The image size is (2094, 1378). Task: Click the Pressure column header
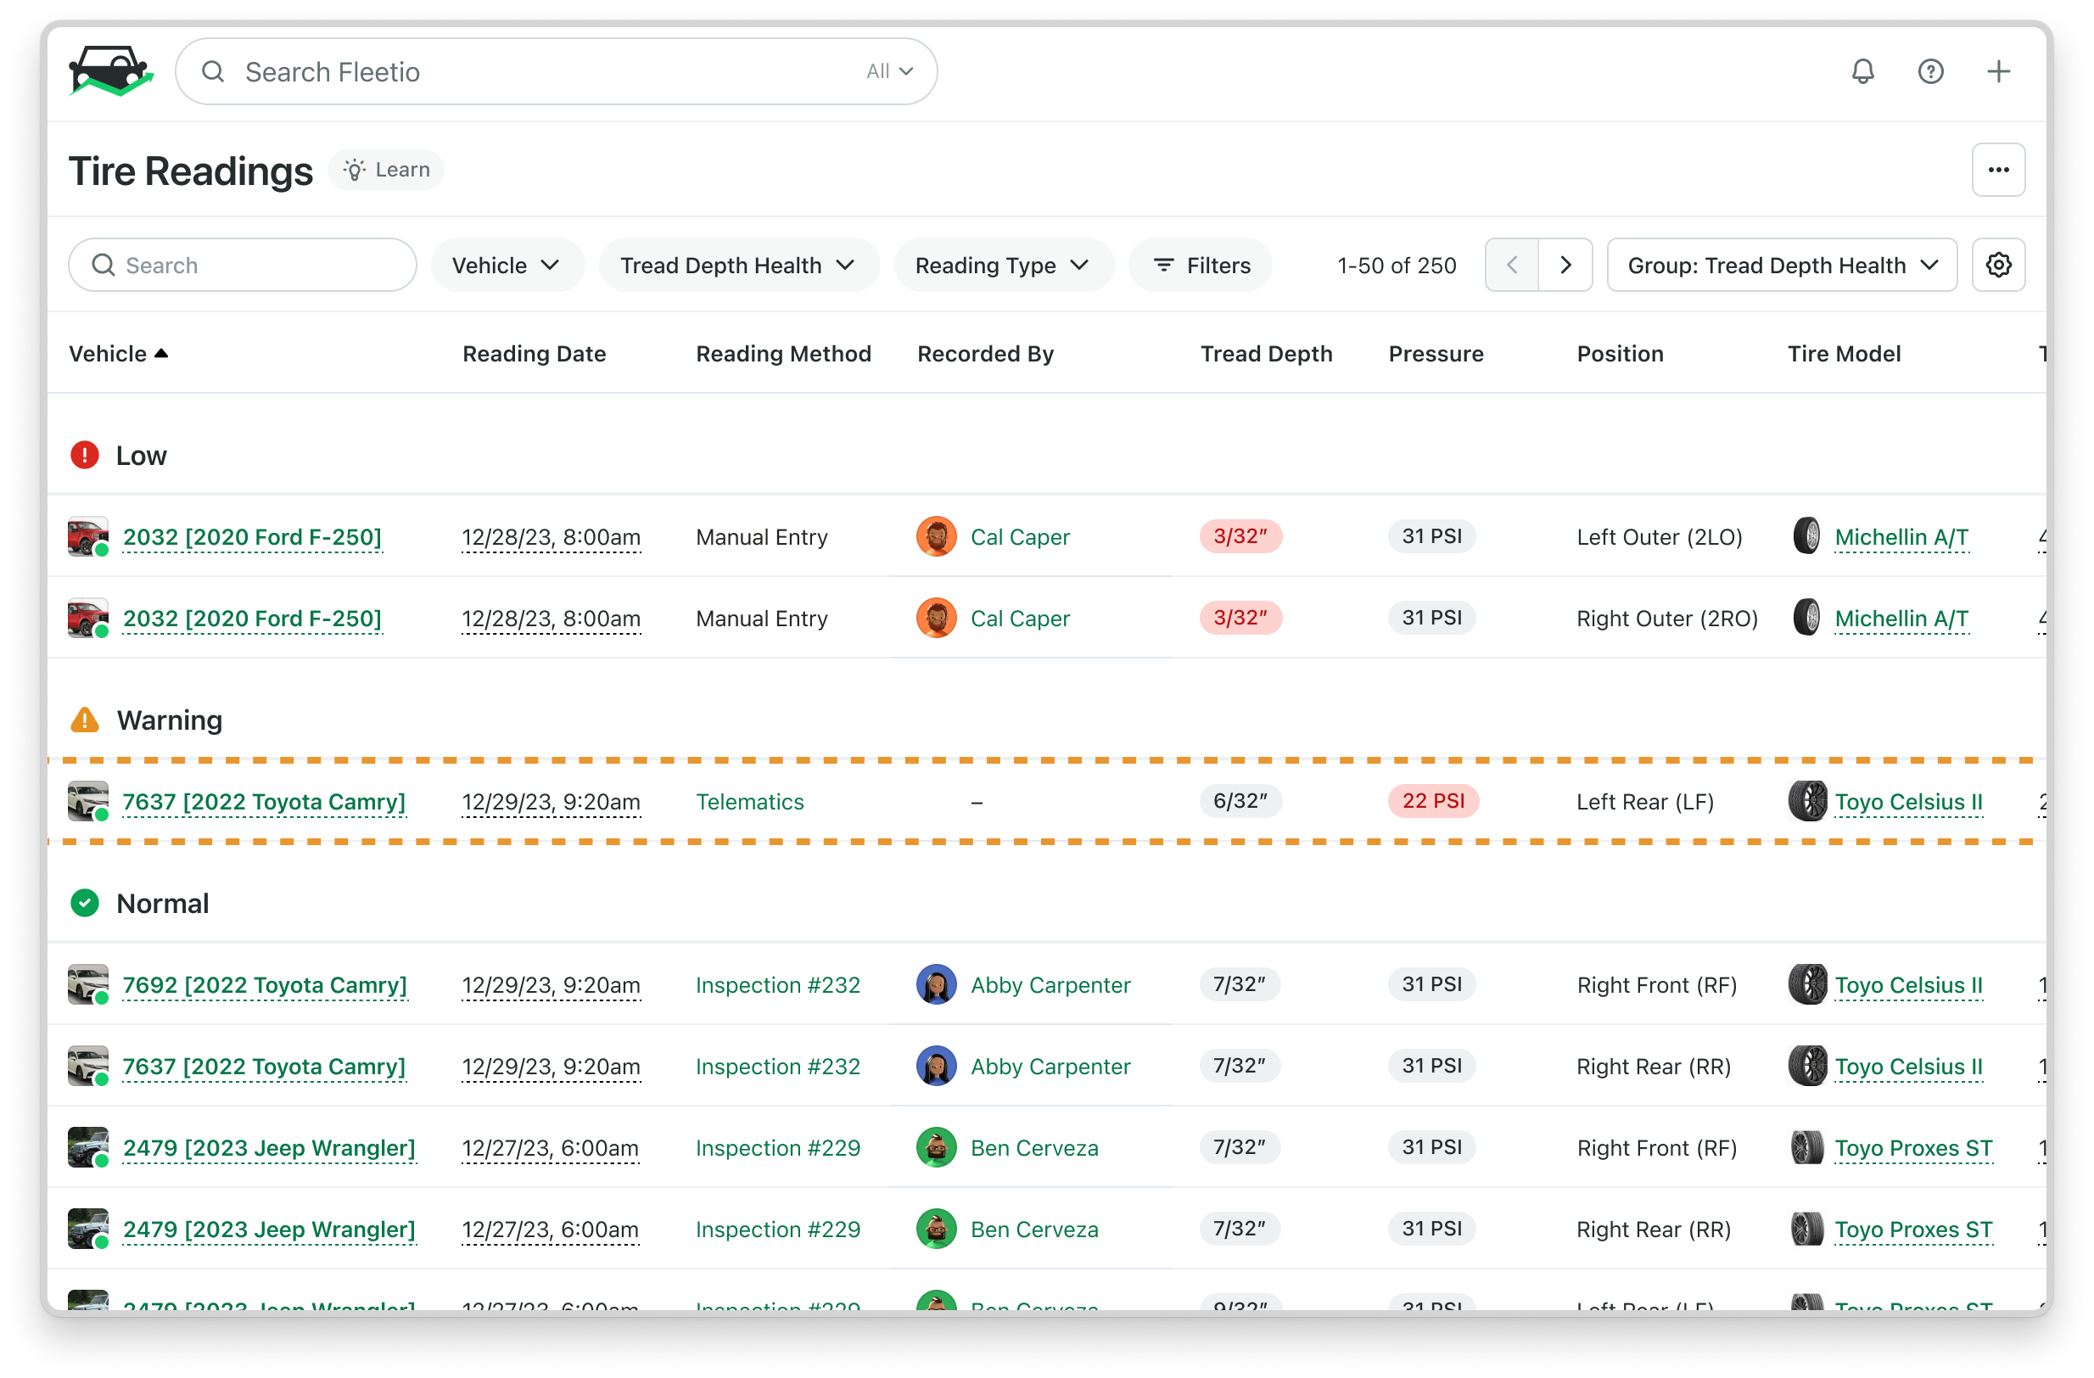coord(1436,354)
